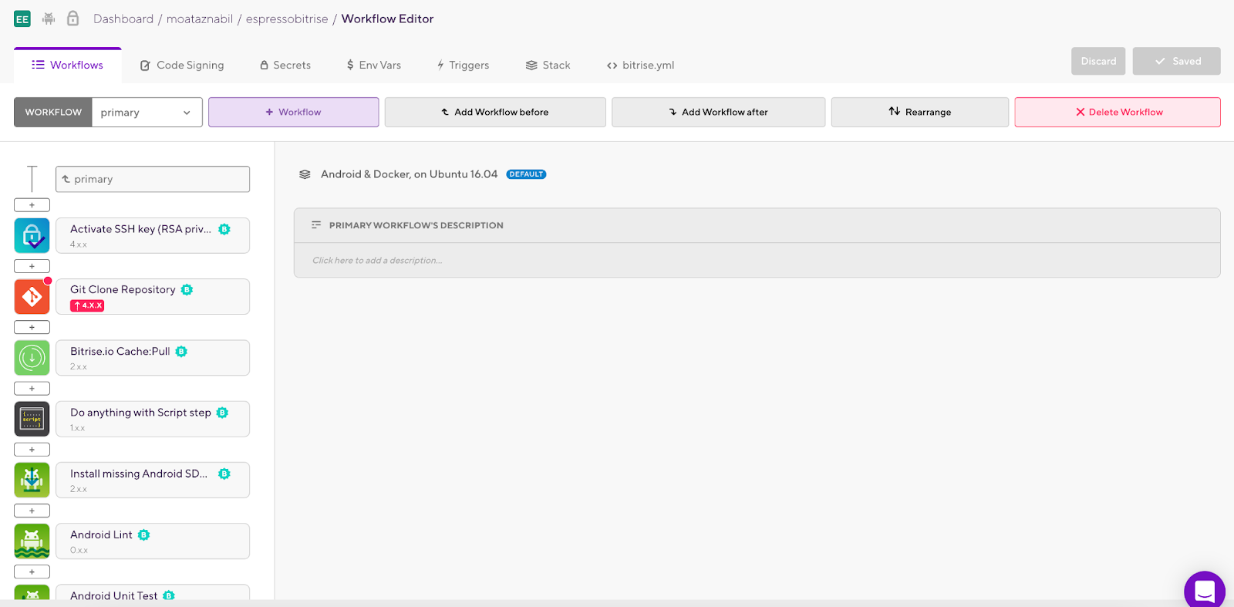Select Android Lint step card
This screenshot has height=607, width=1234.
153,541
